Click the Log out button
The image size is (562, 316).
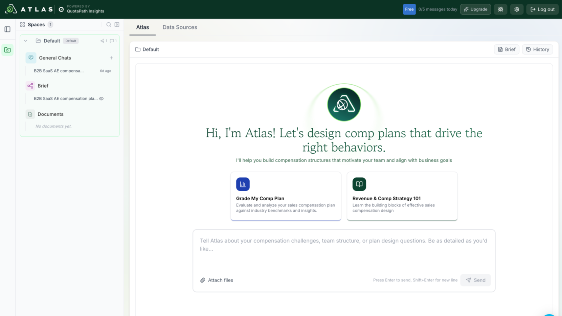542,9
